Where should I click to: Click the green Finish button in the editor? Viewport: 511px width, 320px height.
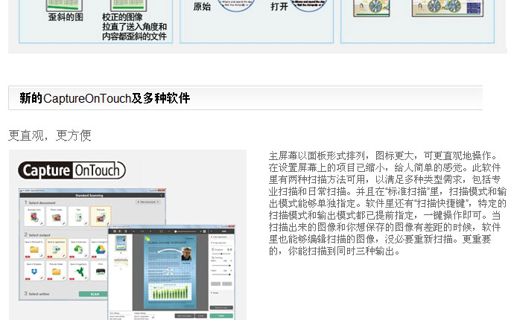click(221, 316)
